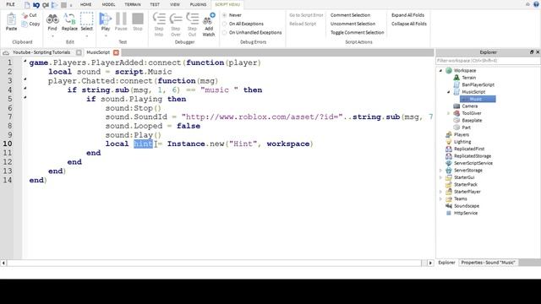Expand the ServerStorage tree node

coord(440,171)
